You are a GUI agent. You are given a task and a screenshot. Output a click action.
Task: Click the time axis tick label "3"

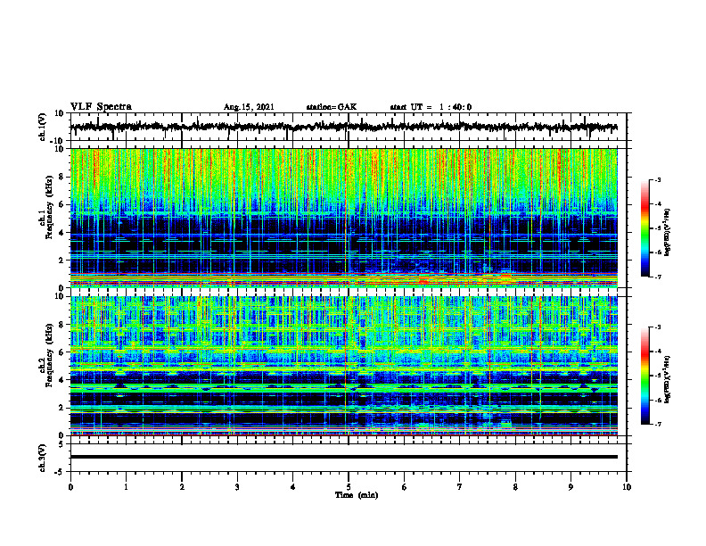coord(237,487)
